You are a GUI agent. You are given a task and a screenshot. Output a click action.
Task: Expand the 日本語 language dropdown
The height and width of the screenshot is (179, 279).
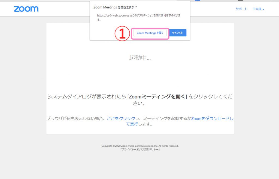point(258,9)
